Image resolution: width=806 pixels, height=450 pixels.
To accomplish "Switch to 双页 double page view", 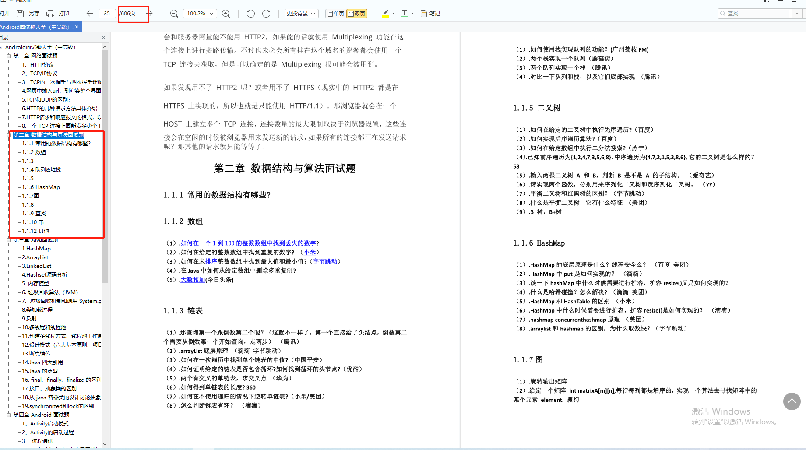I will point(357,14).
